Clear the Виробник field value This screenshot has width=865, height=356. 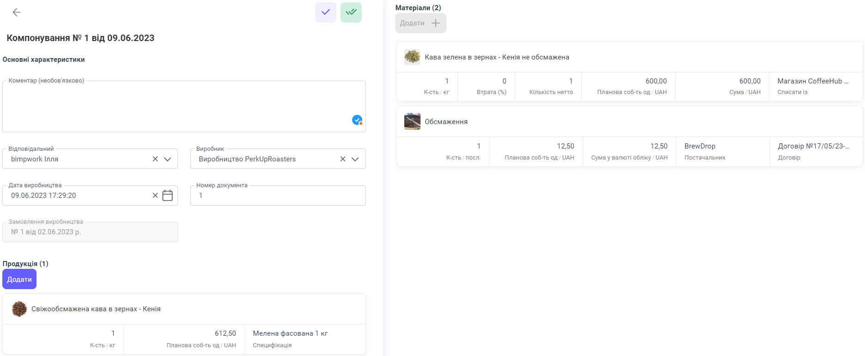[x=343, y=159]
